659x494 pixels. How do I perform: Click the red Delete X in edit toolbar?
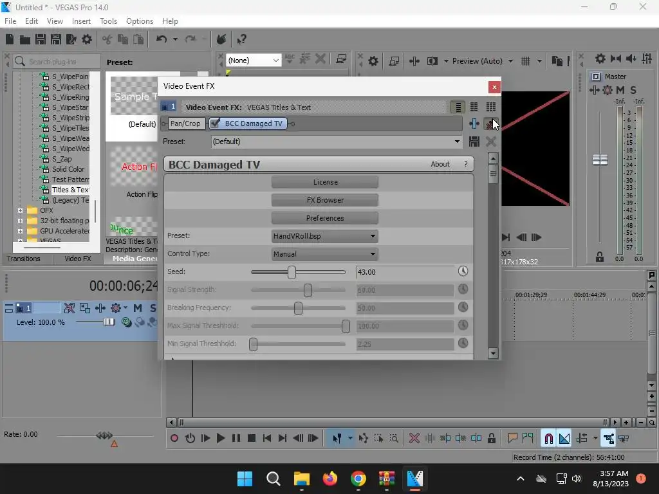point(414,439)
